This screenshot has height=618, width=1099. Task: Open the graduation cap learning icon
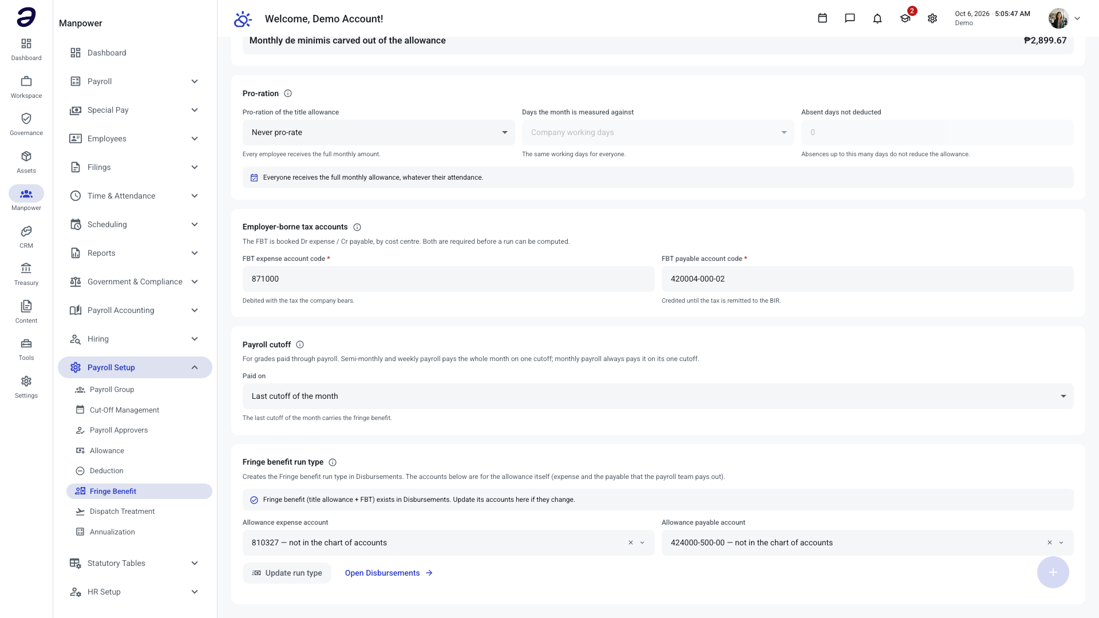(905, 18)
